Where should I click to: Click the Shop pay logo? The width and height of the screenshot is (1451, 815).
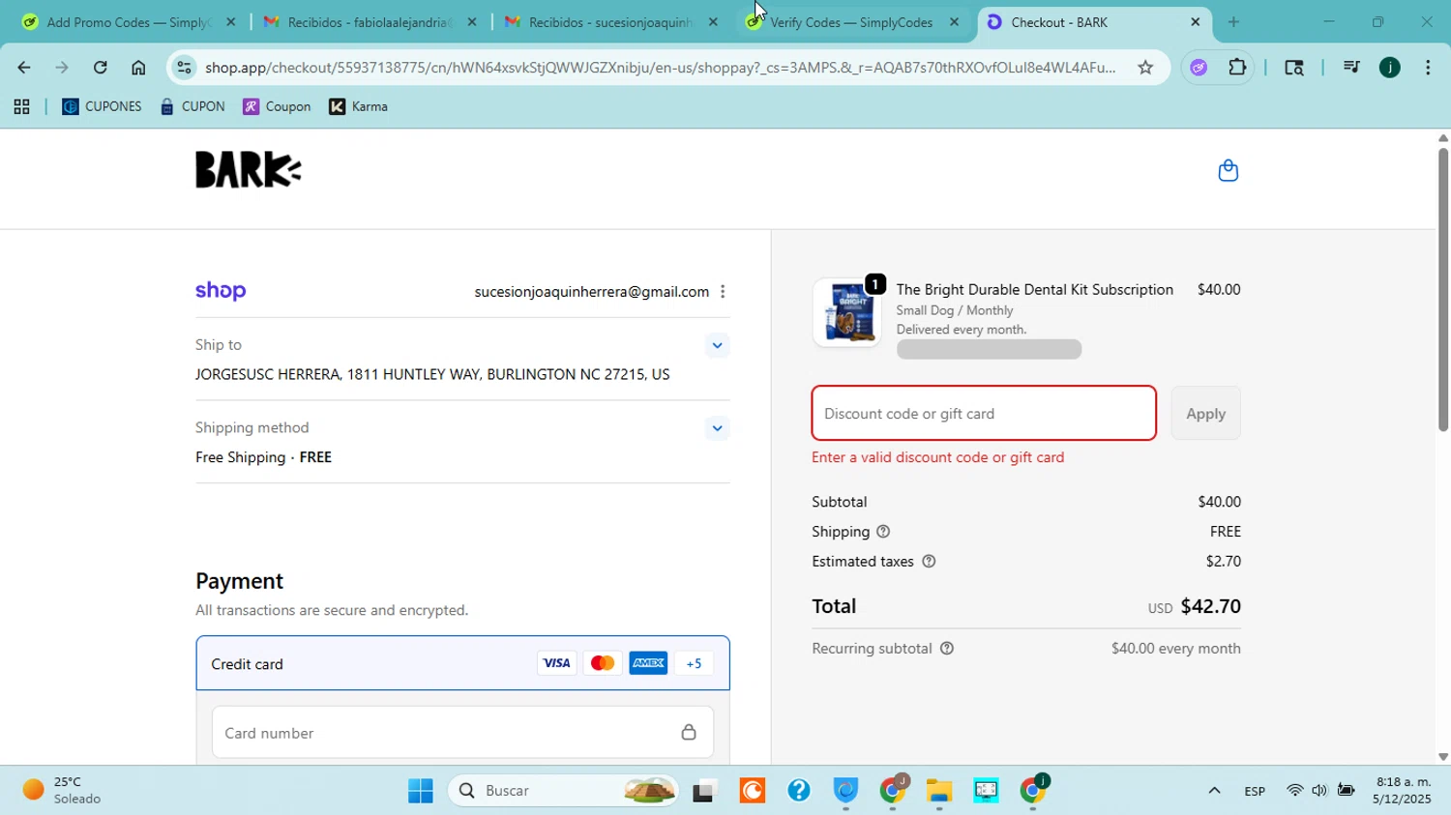coord(221,291)
